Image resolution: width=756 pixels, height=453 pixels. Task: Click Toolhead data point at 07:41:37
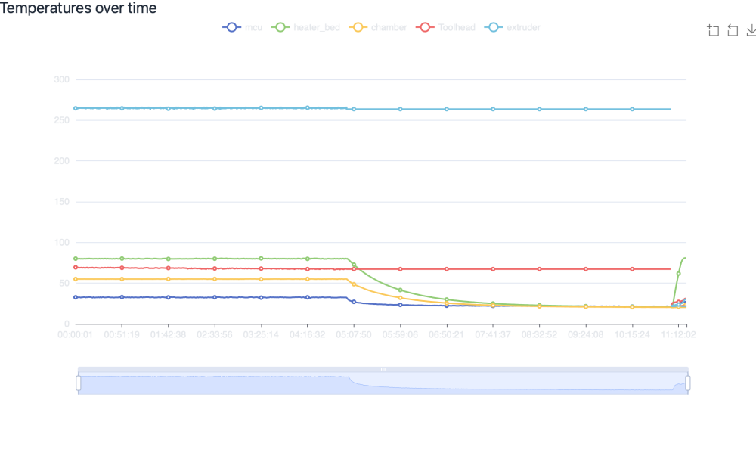[x=493, y=269]
